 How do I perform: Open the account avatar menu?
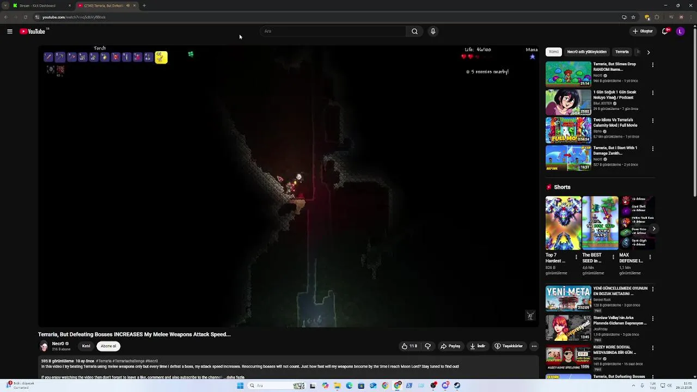click(x=680, y=32)
